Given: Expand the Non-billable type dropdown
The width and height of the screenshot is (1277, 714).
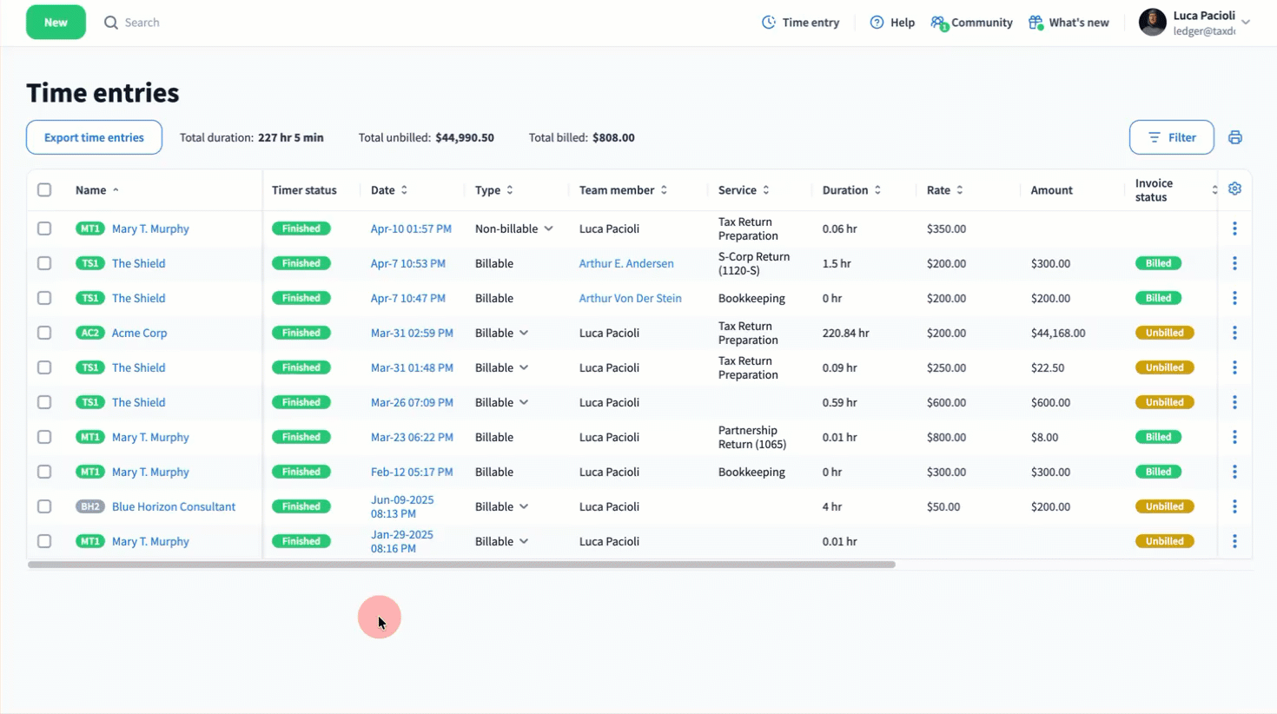Looking at the screenshot, I should point(548,228).
